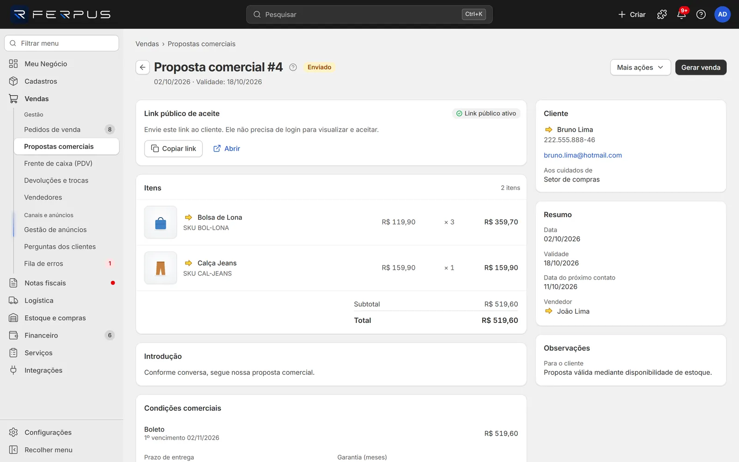Focus the Filtrar menu input

tap(61, 43)
